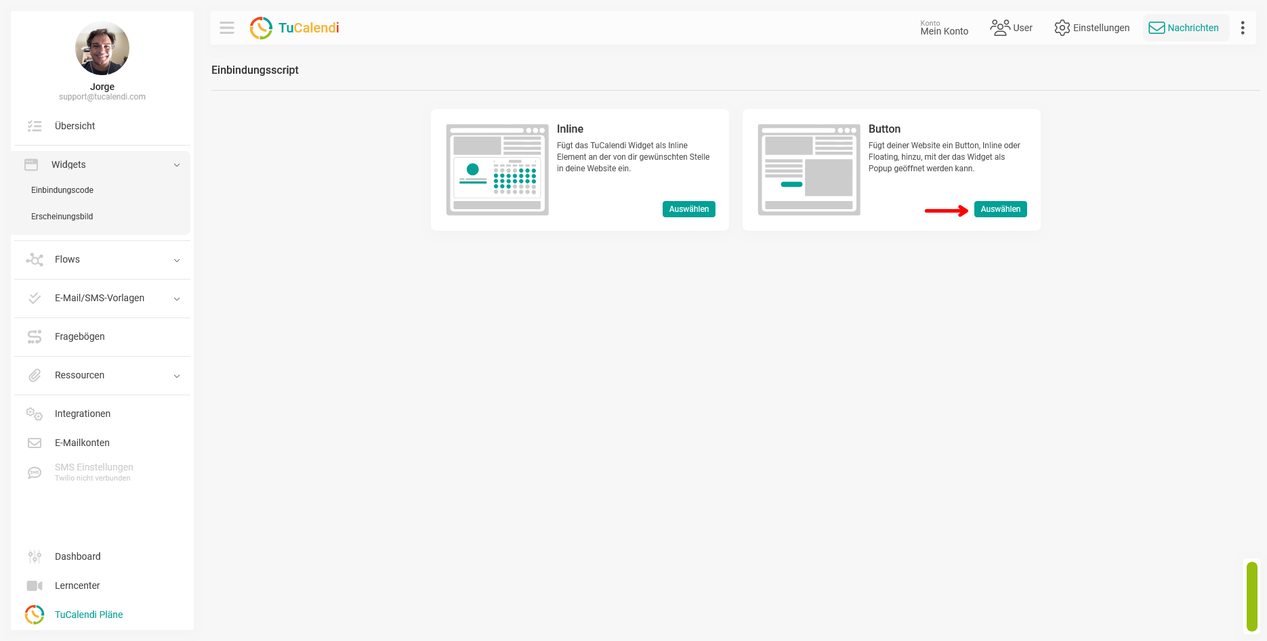Click the SMS Einstellungen label
Viewport: 1267px width, 641px height.
coord(94,467)
